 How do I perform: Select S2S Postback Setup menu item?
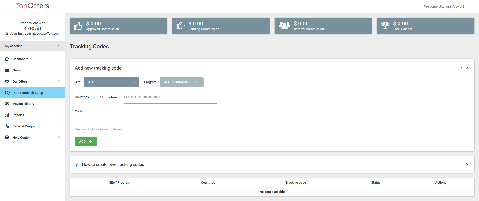click(32, 93)
